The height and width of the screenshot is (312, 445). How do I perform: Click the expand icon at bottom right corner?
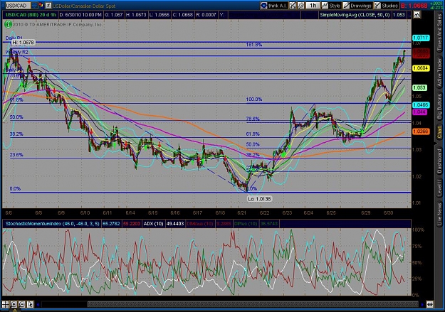click(430, 305)
